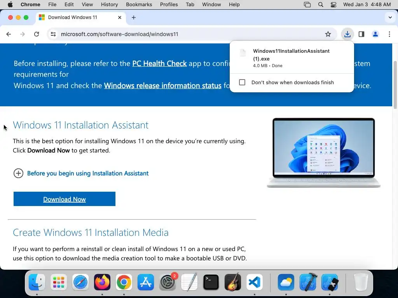398x298 pixels.
Task: Open the Edit menu
Action: click(x=69, y=5)
